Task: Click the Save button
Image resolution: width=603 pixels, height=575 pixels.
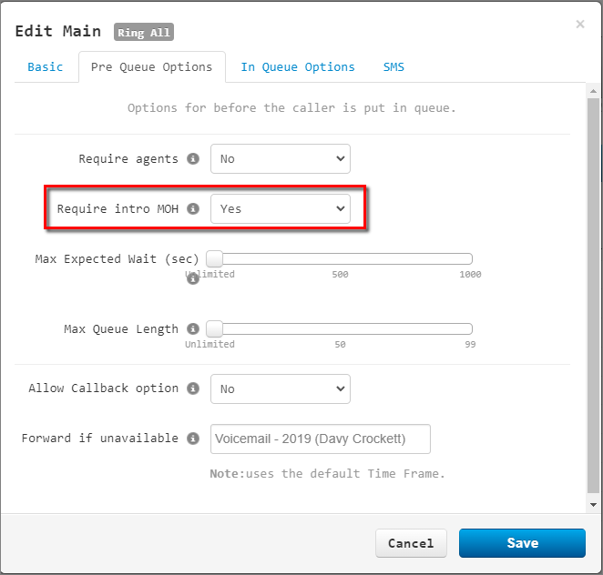Action: point(522,543)
